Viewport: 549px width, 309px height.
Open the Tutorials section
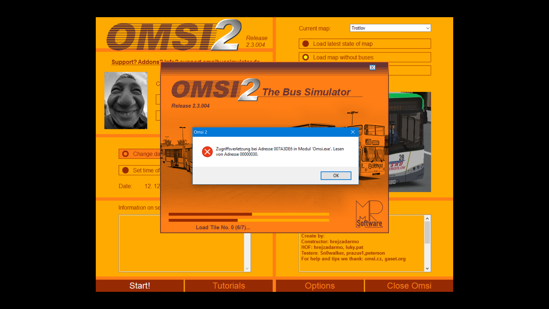pos(228,286)
